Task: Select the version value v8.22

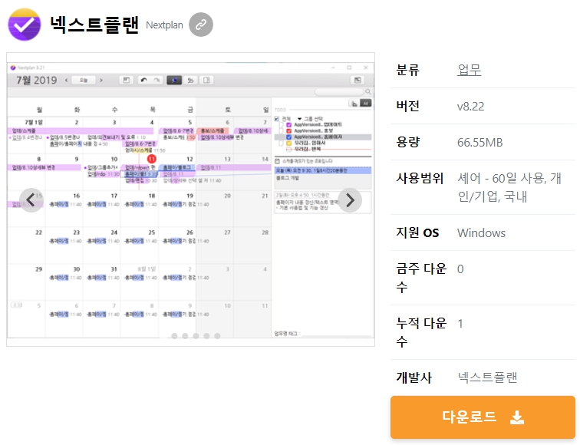Action: (470, 106)
